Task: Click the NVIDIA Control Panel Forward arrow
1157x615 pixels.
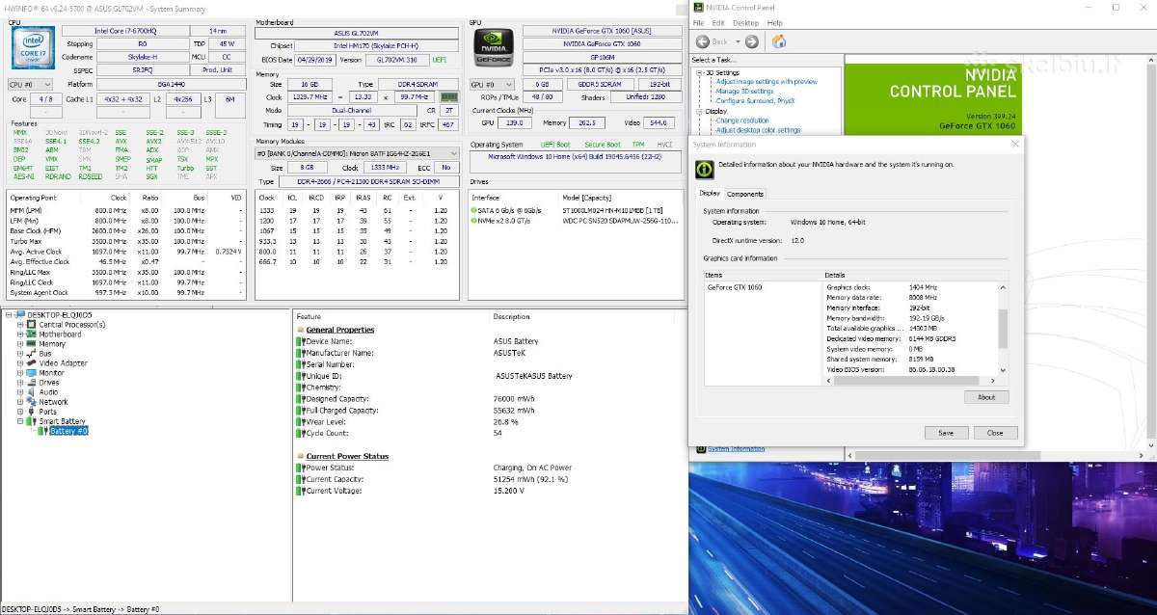Action: pos(751,41)
